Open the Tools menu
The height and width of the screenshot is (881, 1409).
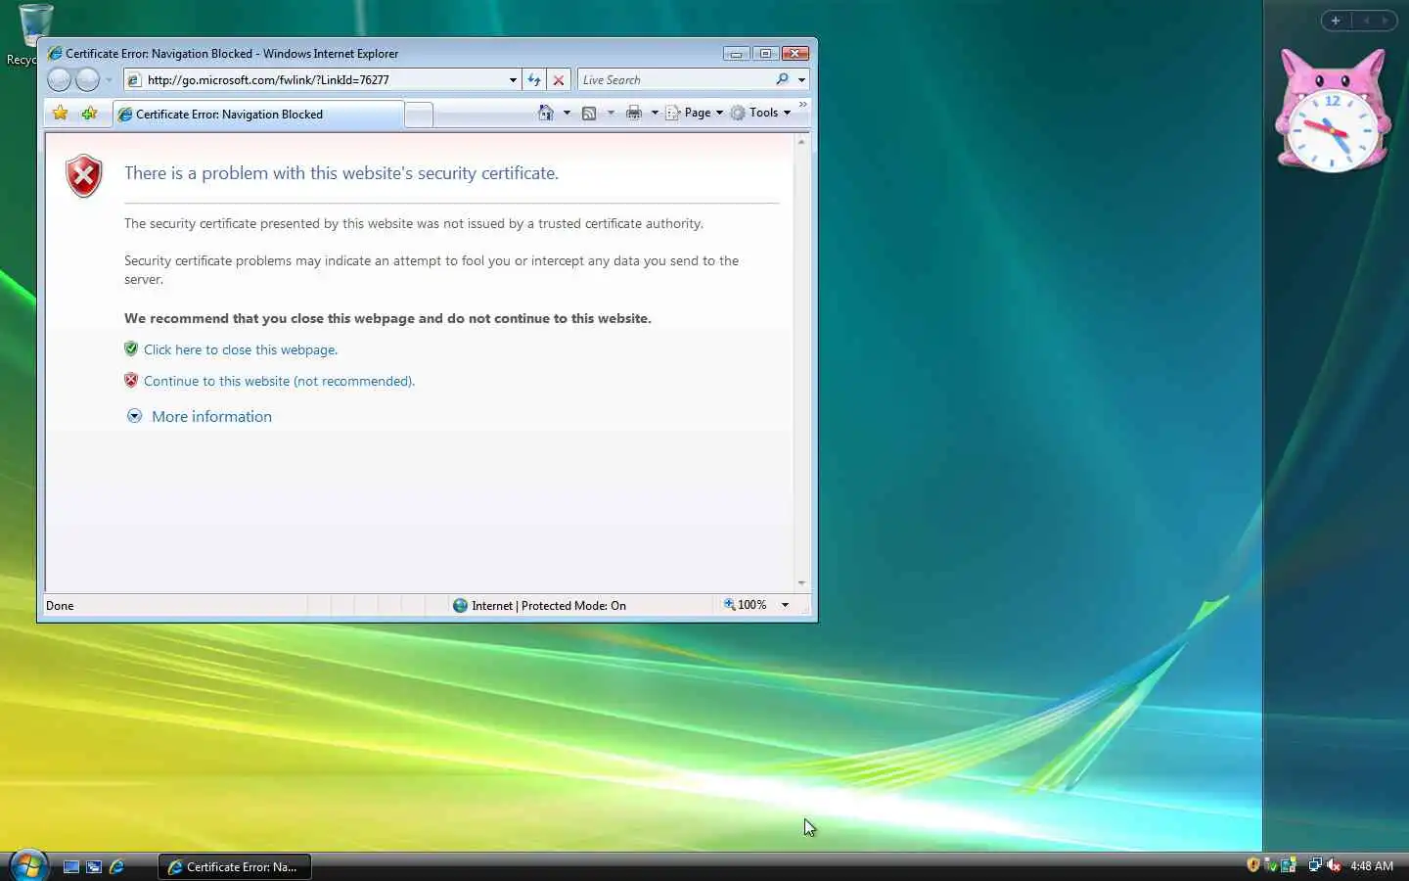pyautogui.click(x=761, y=113)
